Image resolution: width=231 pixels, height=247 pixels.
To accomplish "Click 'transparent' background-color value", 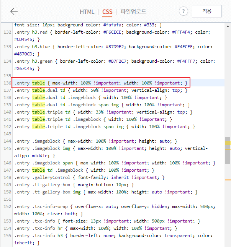I will [179, 236].
